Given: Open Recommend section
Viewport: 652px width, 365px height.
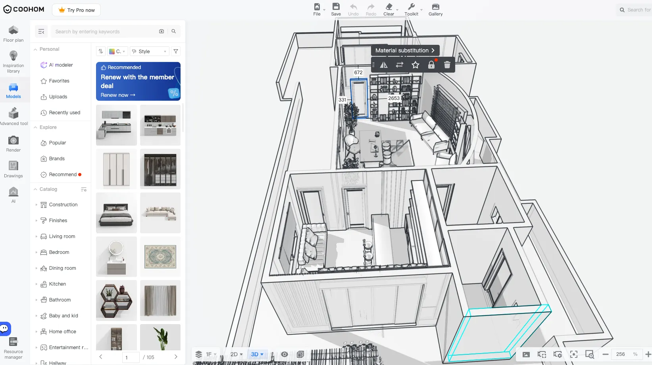Looking at the screenshot, I should click(61, 175).
